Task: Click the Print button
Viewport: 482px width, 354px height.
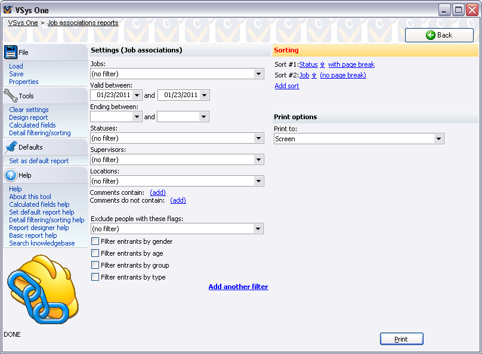Action: click(x=401, y=339)
